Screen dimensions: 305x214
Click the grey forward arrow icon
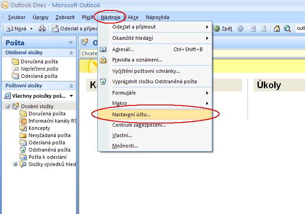(240, 29)
